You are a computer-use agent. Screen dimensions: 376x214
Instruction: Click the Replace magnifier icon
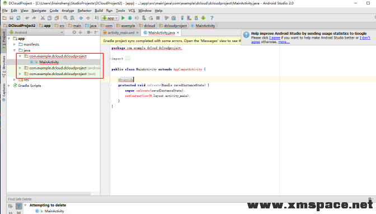[72, 18]
